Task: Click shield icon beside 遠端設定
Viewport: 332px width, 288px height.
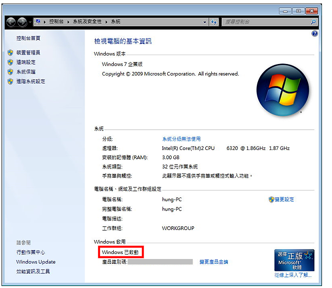Action: [10, 62]
